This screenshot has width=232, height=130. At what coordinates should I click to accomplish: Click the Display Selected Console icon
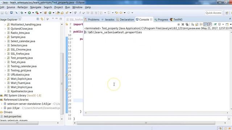(220, 25)
